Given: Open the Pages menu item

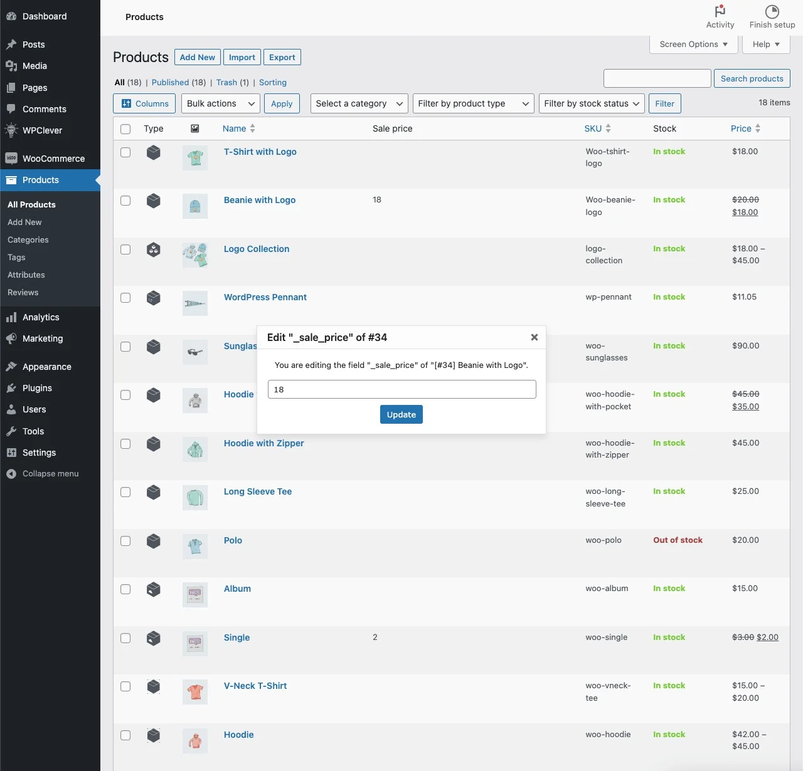Looking at the screenshot, I should tap(50, 88).
